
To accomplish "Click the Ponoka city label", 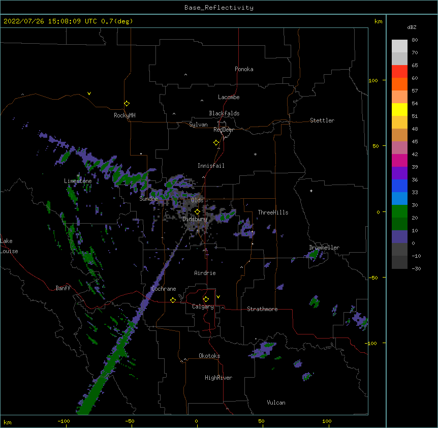I will pos(244,69).
